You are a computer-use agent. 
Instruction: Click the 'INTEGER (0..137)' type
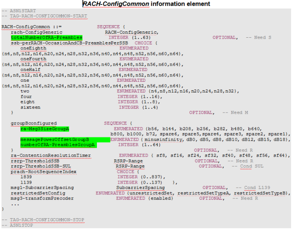click(x=140, y=182)
